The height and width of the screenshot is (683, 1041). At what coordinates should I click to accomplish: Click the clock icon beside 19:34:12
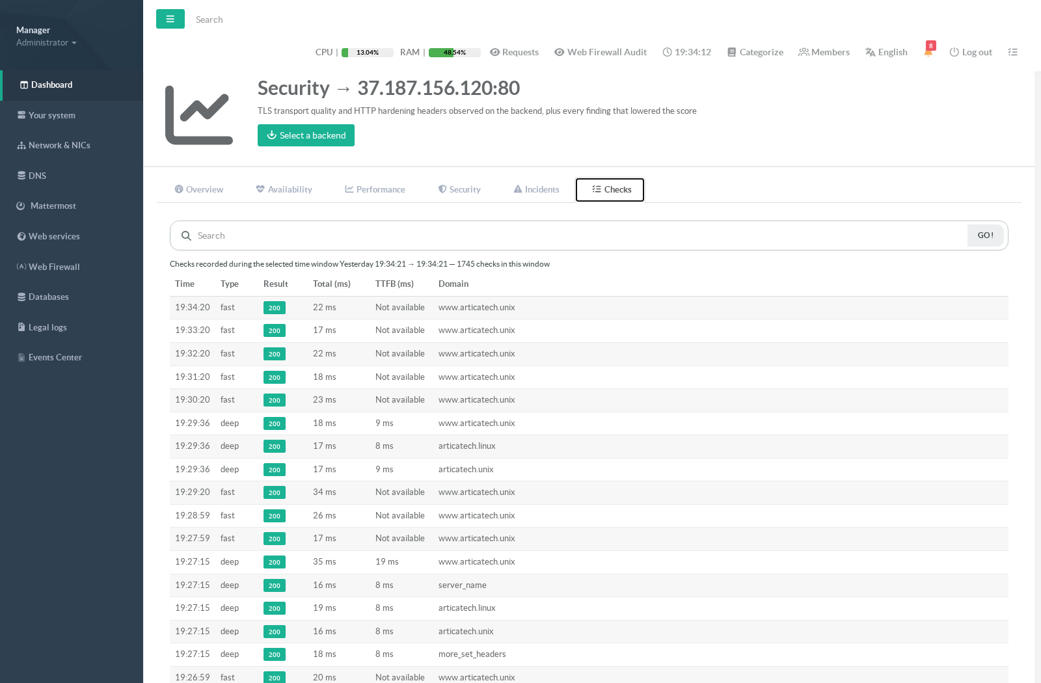(x=667, y=52)
